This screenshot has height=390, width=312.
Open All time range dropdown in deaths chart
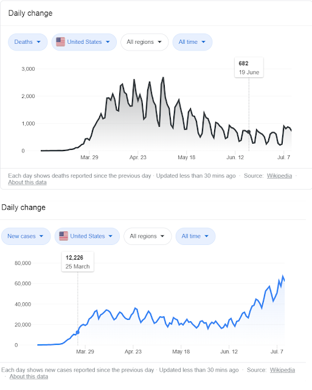point(192,42)
